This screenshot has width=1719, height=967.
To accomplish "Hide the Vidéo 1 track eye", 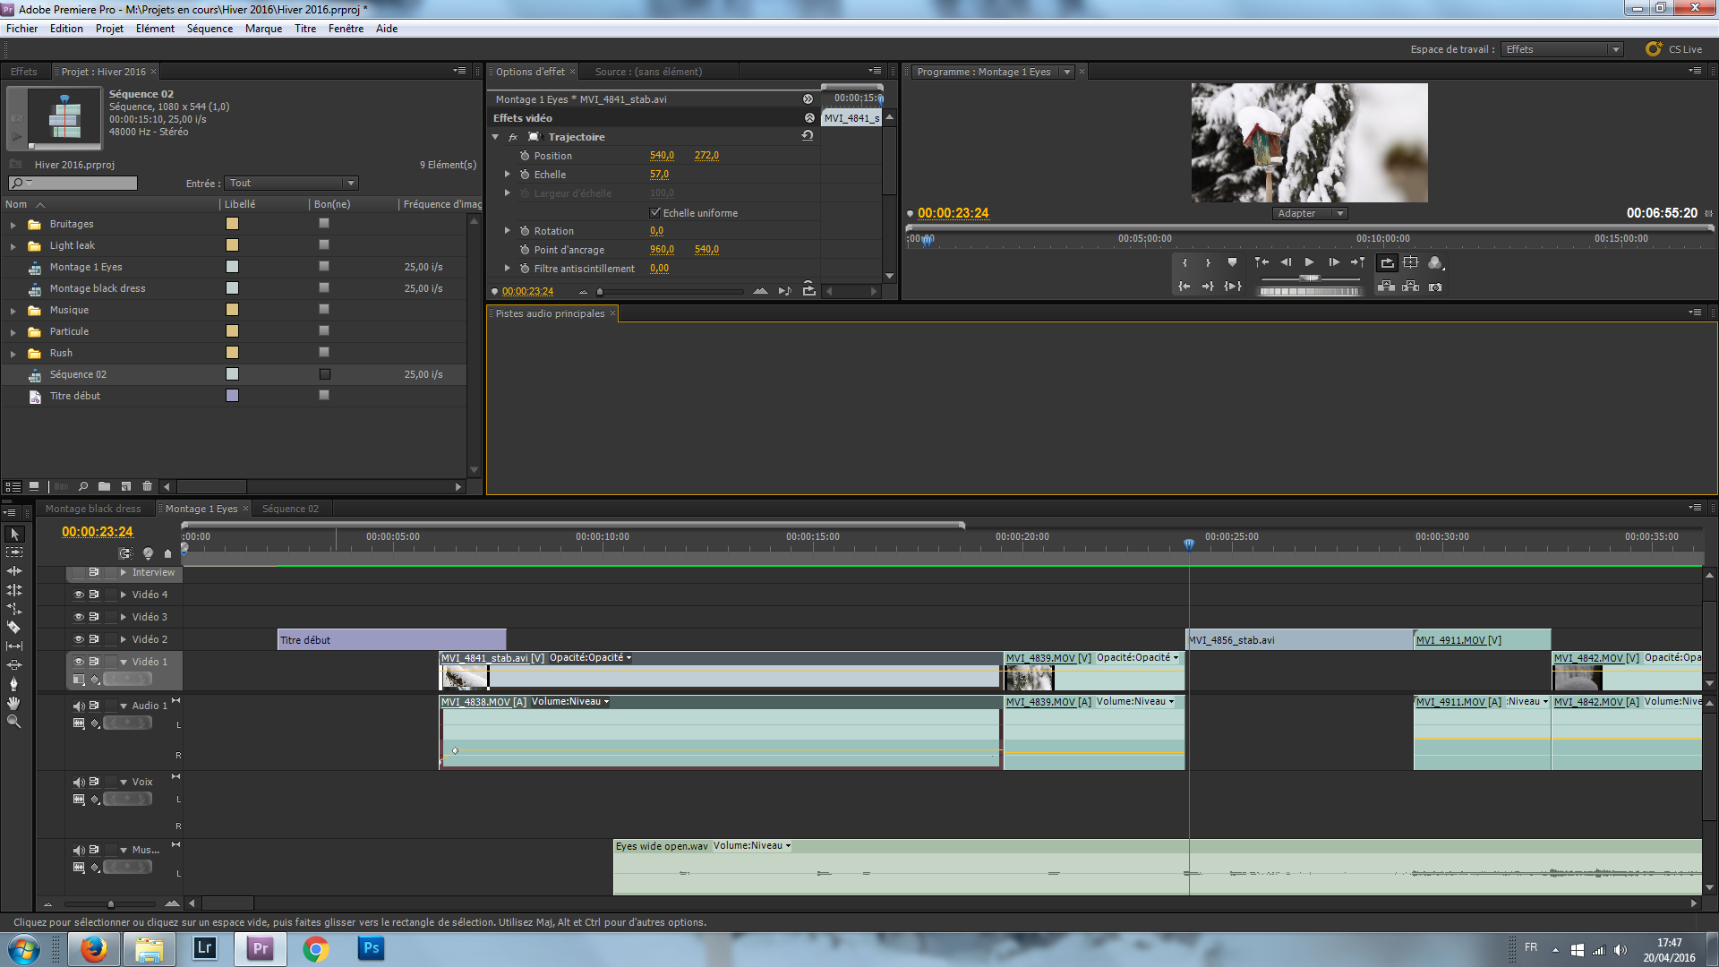I will pos(79,662).
